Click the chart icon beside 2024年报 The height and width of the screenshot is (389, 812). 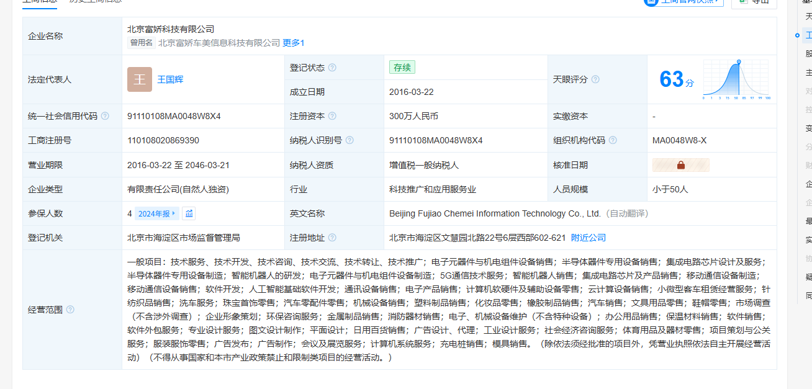pyautogui.click(x=189, y=213)
